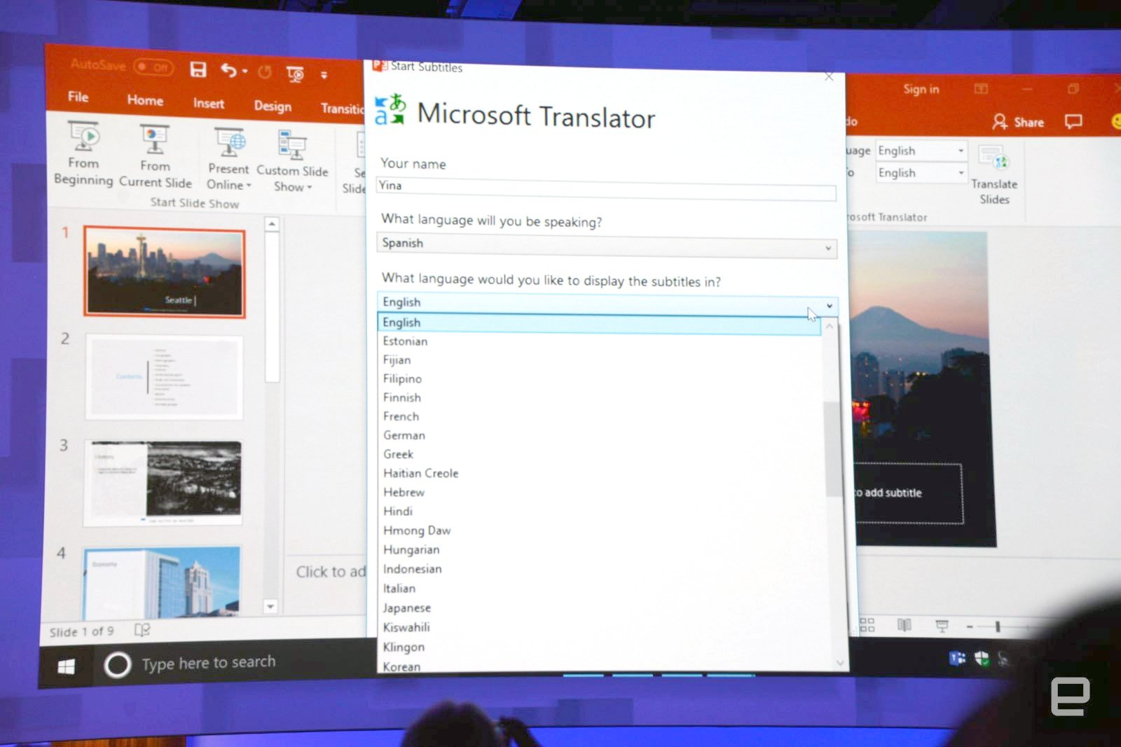
Task: Click slide panel scroll down arrow
Action: (x=270, y=606)
